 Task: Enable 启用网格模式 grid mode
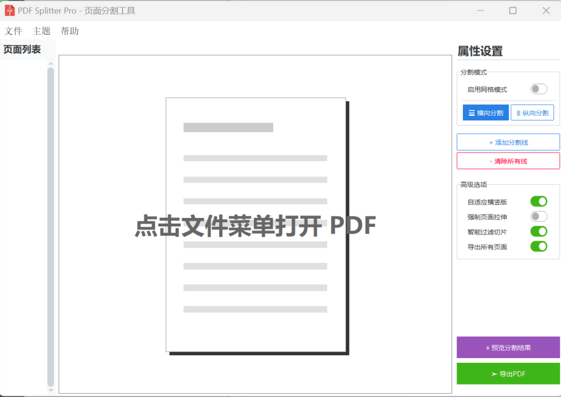click(539, 89)
